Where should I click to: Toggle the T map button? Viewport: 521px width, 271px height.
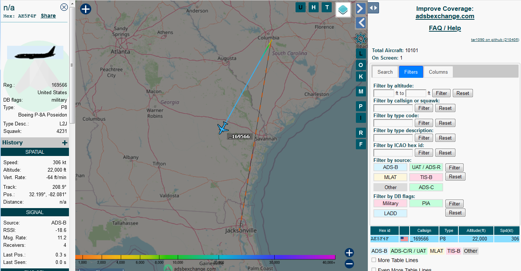tap(327, 7)
